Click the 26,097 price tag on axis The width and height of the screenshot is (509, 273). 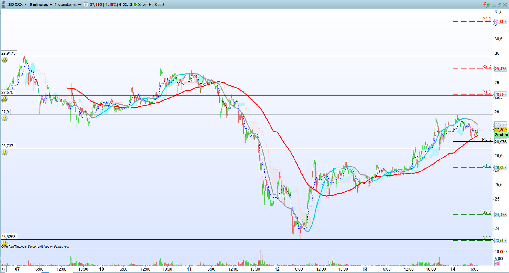[x=501, y=168]
